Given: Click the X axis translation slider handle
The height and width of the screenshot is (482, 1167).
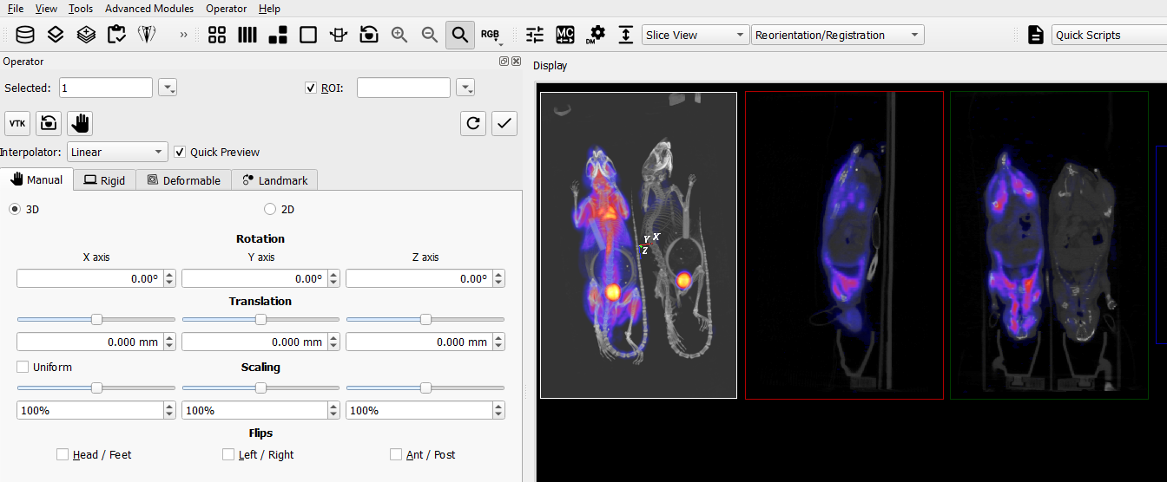Looking at the screenshot, I should 97,319.
